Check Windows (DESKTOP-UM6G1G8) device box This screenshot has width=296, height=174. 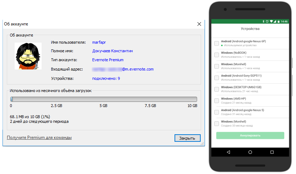pos(216,90)
